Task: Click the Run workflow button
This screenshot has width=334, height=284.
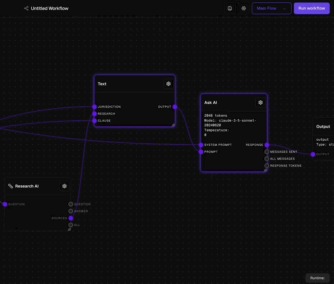Action: point(312,8)
